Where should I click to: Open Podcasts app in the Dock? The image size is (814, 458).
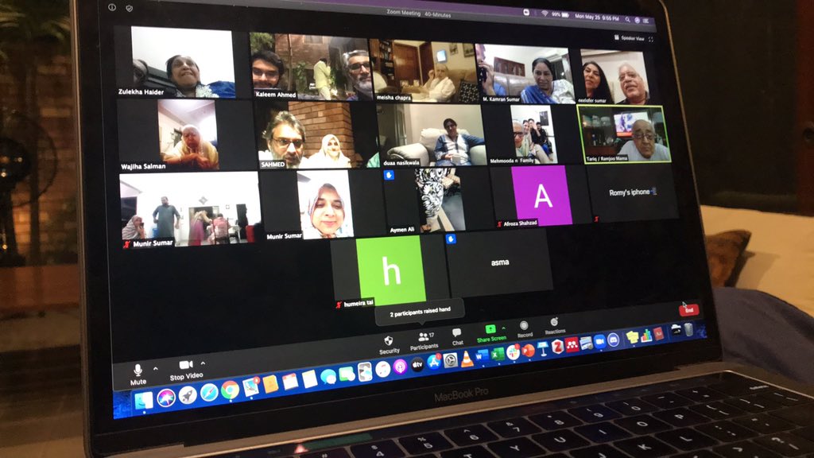(401, 367)
